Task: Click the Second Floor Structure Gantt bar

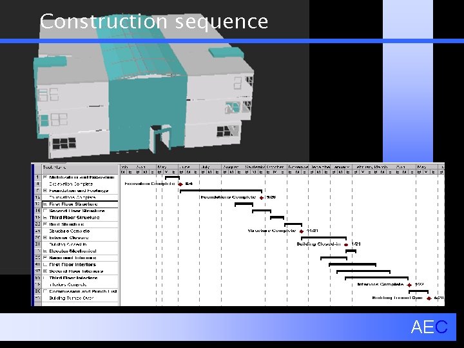Action: pos(262,211)
